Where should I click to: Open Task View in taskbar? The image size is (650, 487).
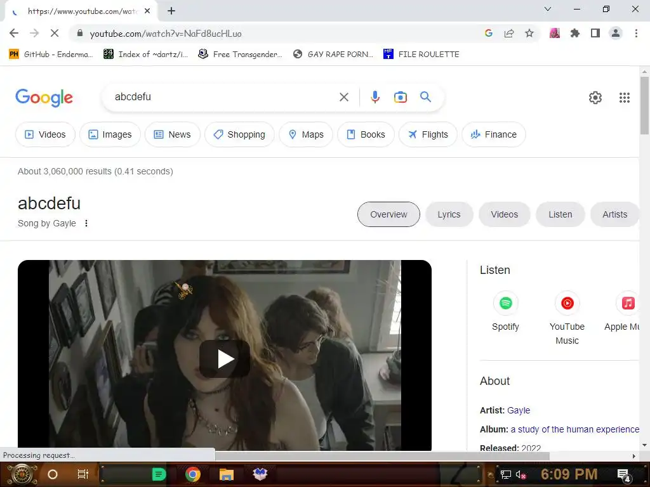pyautogui.click(x=83, y=474)
